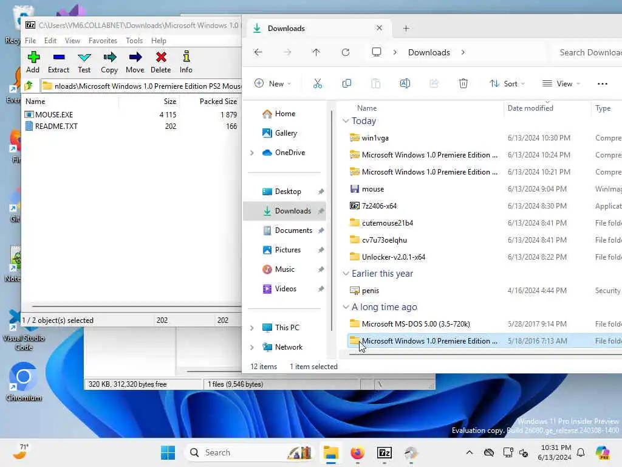Click the Rename icon in Explorer toolbar

coord(405,83)
